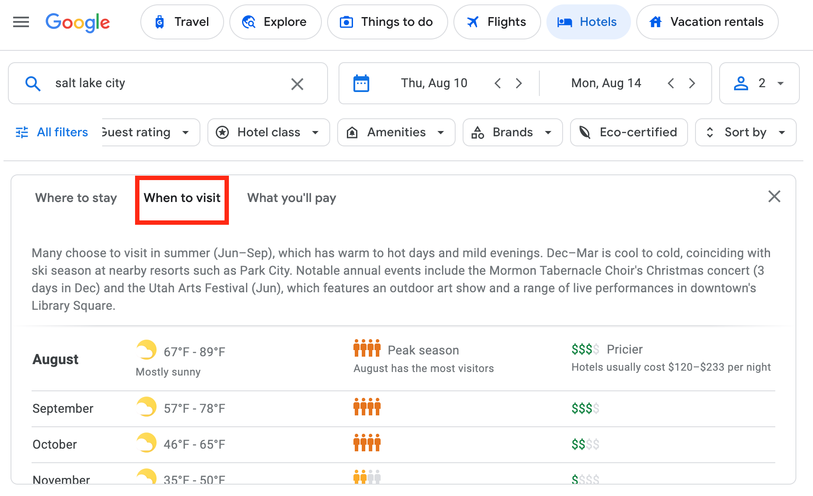Click 46°F - 65°F temperature text
Screen dimensions: 813x496
click(194, 444)
